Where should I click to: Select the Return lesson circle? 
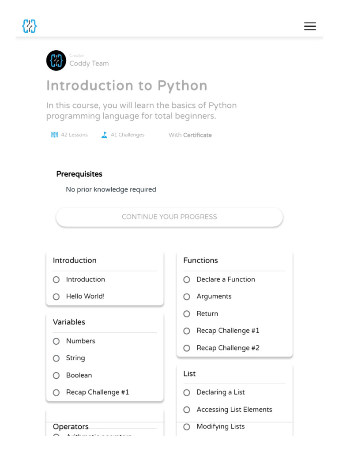[x=187, y=314]
